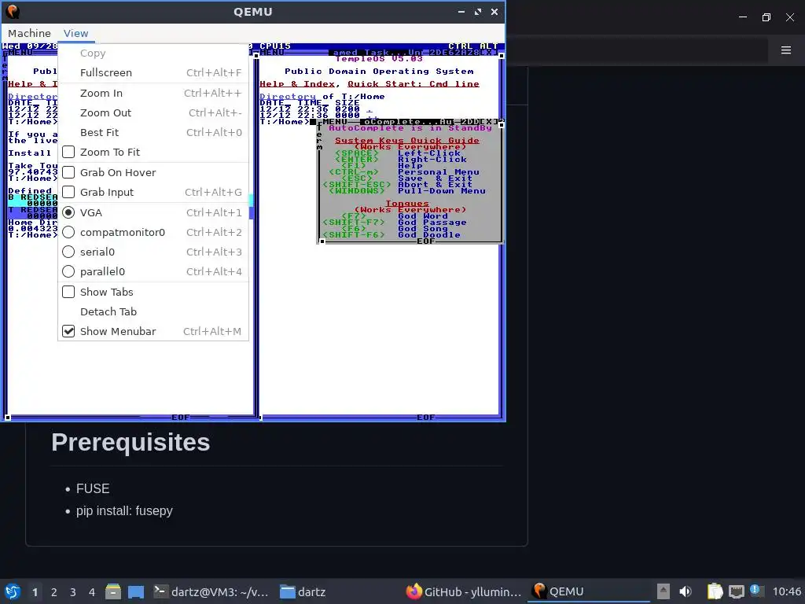Switch to Firefox GitHub taskbar entry
The height and width of the screenshot is (604, 805).
(x=463, y=591)
